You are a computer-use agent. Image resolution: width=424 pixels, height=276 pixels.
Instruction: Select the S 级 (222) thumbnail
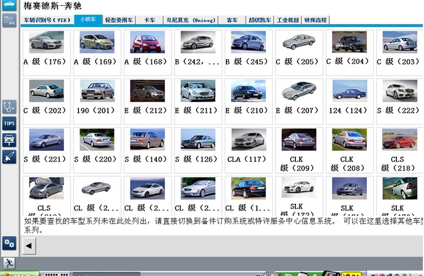click(x=400, y=91)
